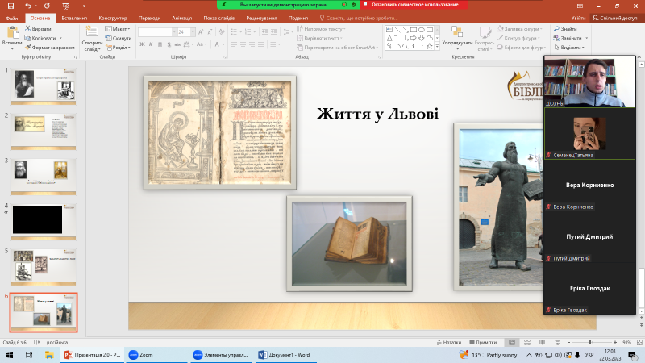Image resolution: width=645 pixels, height=363 pixels.
Task: Open the font color dropdown arrow
Action: point(223,44)
